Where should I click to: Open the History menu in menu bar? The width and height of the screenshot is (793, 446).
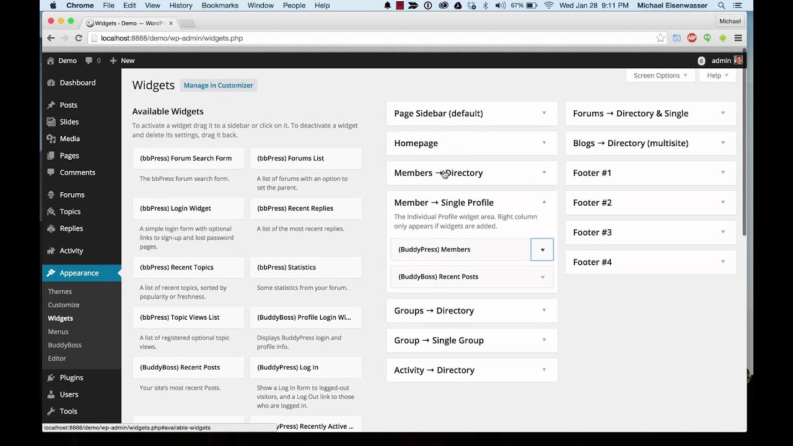(181, 6)
